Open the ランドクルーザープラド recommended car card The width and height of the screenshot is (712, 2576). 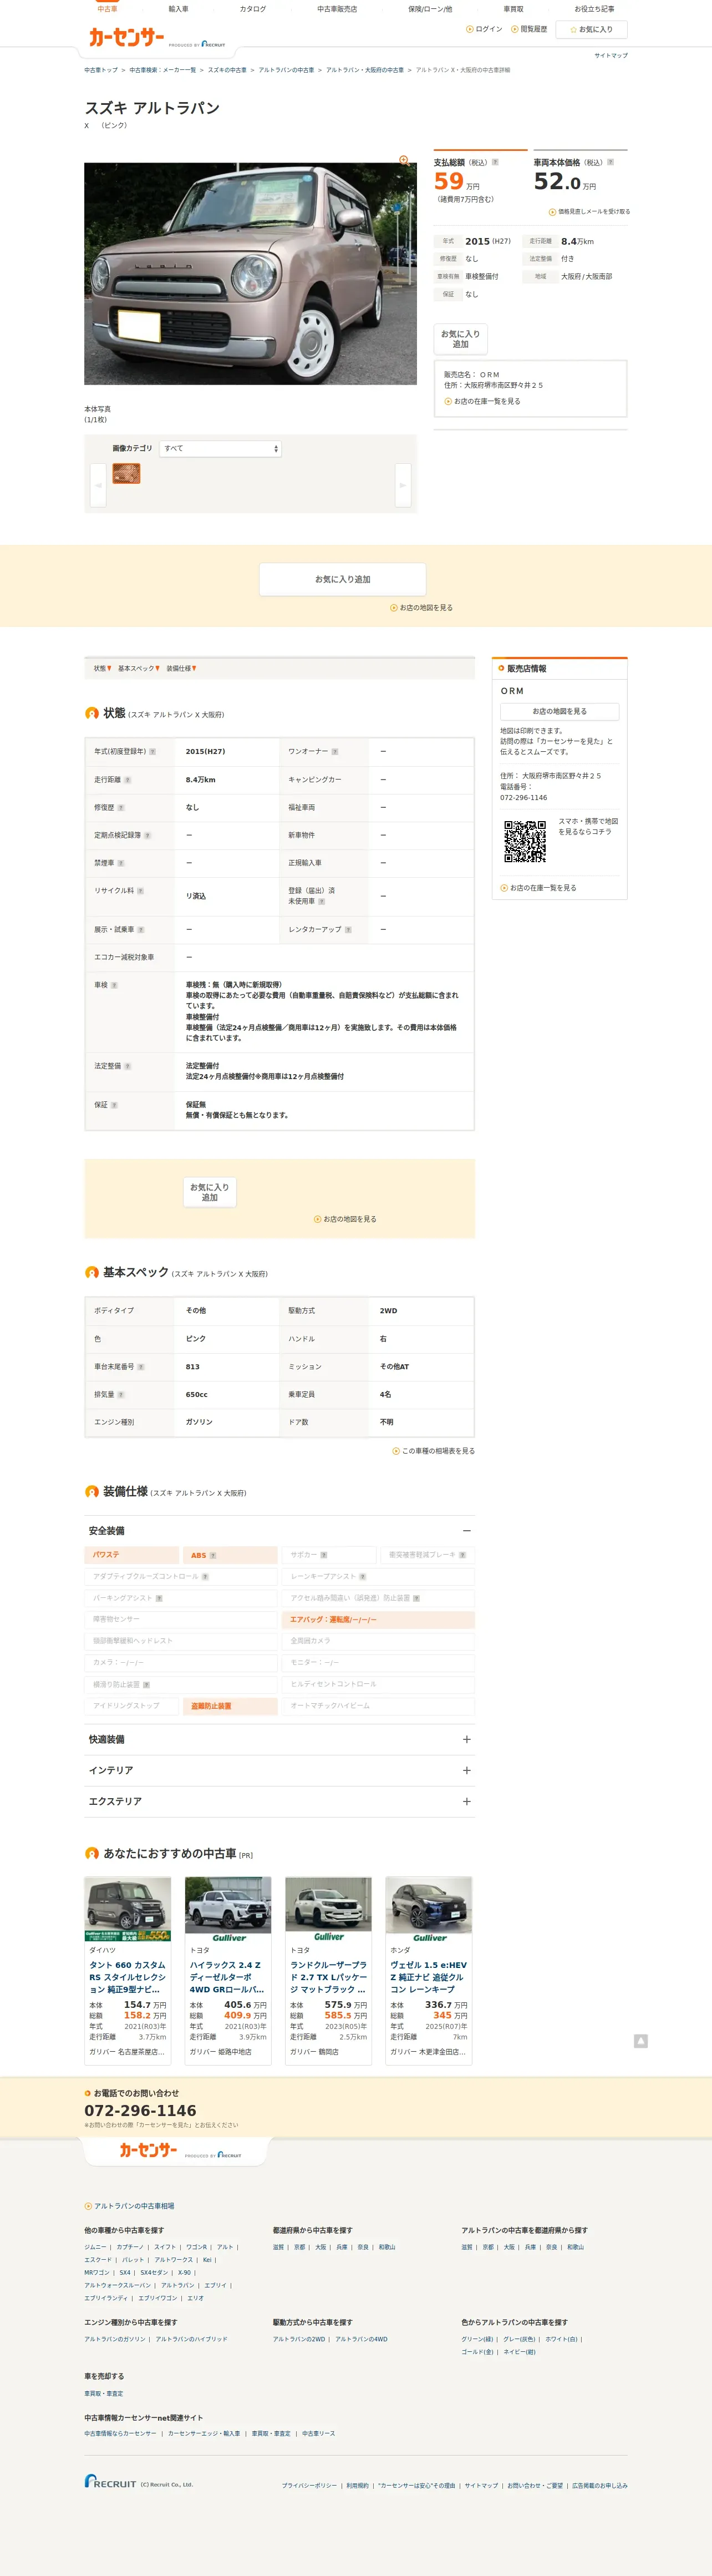click(328, 1970)
